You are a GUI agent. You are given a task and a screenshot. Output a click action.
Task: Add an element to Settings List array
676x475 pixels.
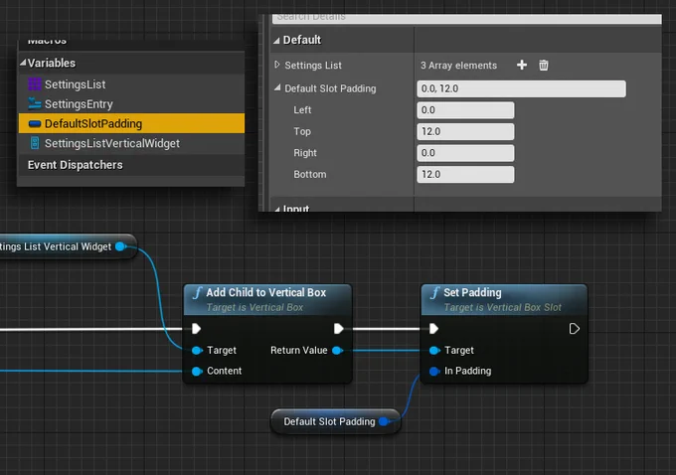click(x=522, y=65)
